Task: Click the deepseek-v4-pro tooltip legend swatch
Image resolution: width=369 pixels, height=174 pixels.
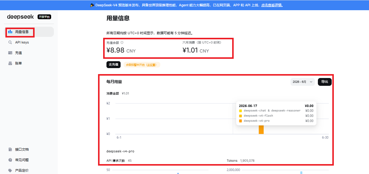Action: point(240,121)
